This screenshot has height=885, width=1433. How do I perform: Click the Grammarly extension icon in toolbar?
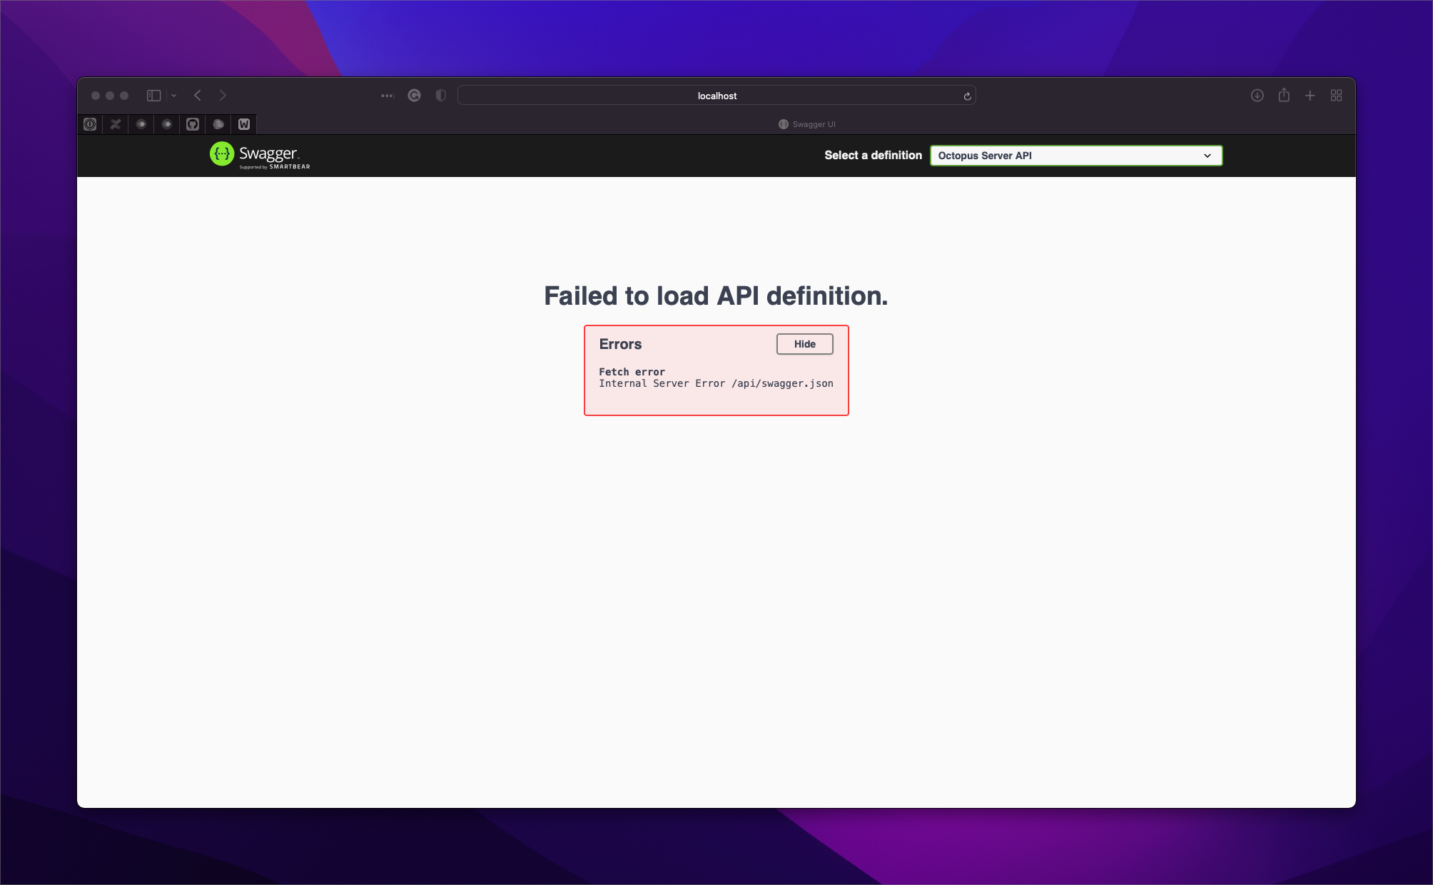coord(414,95)
